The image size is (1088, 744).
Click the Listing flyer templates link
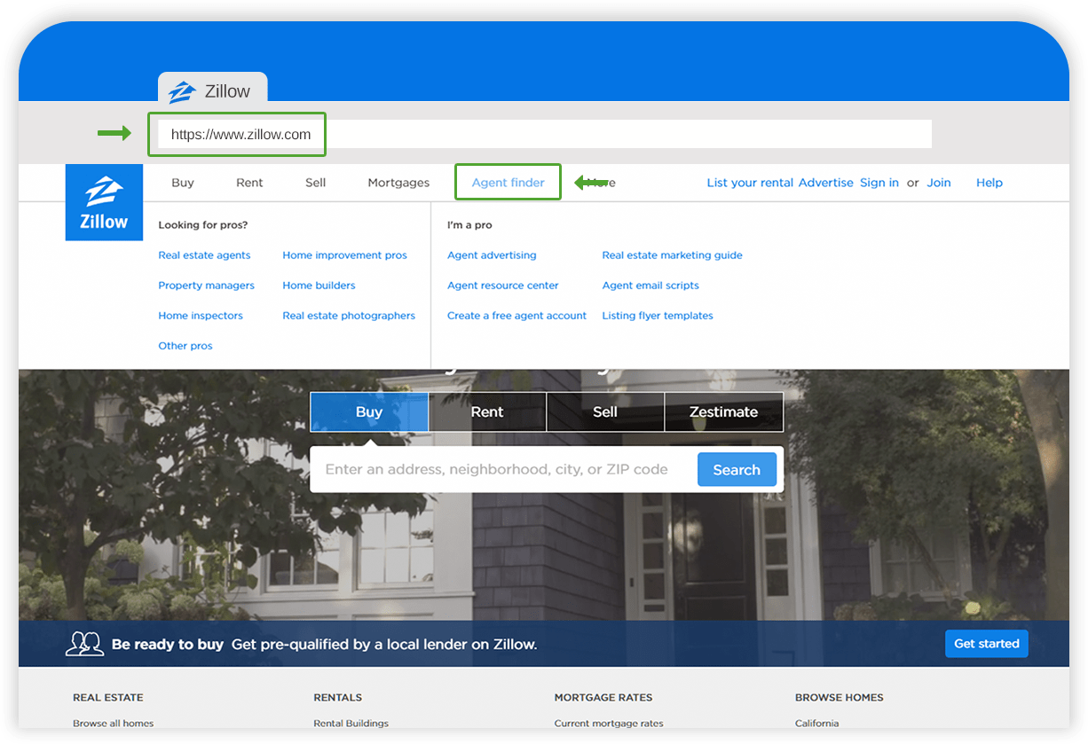(658, 315)
